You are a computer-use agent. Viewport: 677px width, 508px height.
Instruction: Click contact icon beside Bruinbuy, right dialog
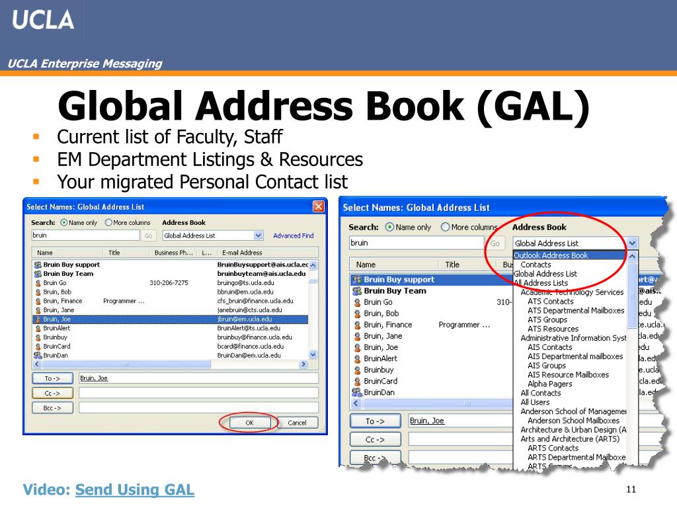[x=357, y=370]
